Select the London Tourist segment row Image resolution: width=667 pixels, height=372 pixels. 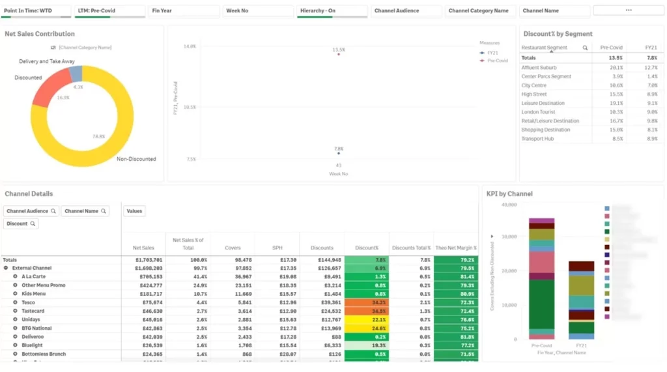(x=590, y=112)
